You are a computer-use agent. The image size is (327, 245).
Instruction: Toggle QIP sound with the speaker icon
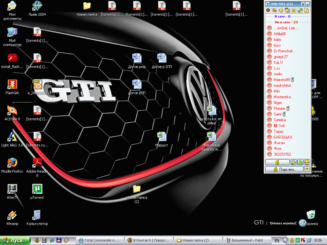pos(281,10)
